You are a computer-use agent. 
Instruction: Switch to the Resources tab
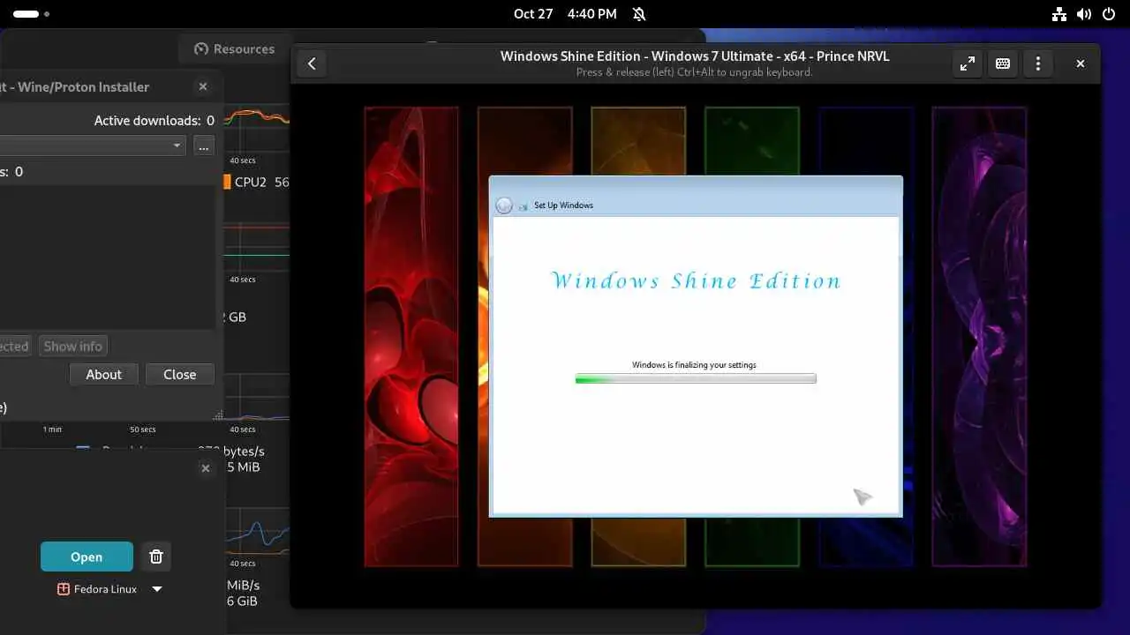pyautogui.click(x=234, y=49)
